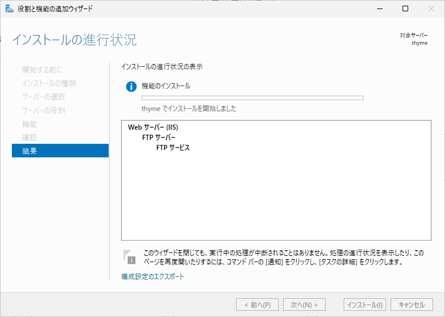This screenshot has width=445, height=317.
Task: Click the インストールの進行状況の表示 heading
Action: coord(162,67)
